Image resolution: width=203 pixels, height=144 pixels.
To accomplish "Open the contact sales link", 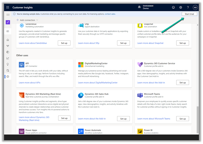I will pos(110,14).
